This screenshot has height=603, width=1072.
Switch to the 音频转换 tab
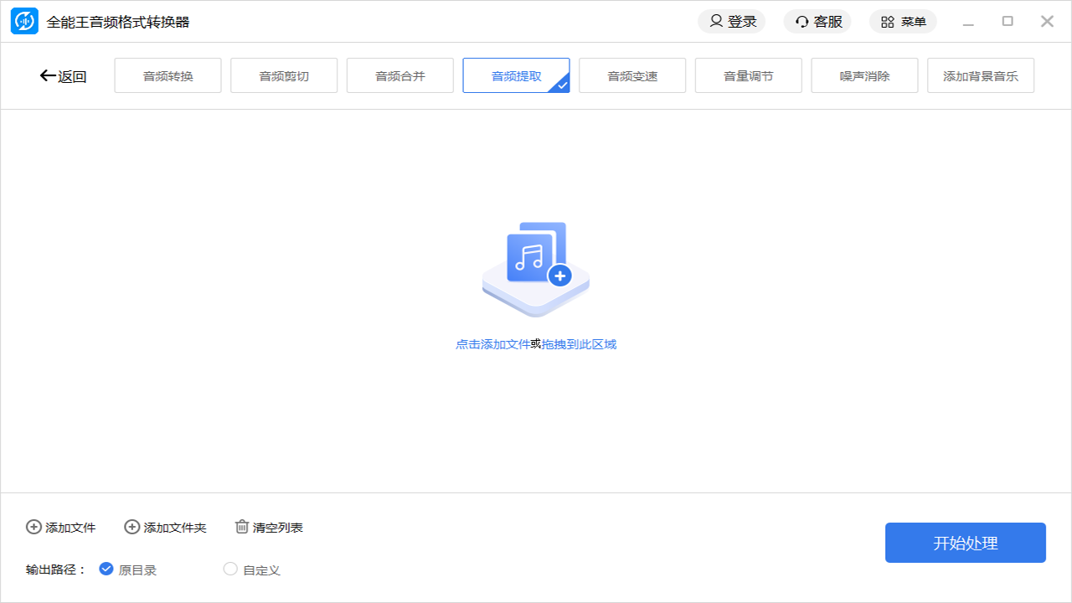pos(167,75)
